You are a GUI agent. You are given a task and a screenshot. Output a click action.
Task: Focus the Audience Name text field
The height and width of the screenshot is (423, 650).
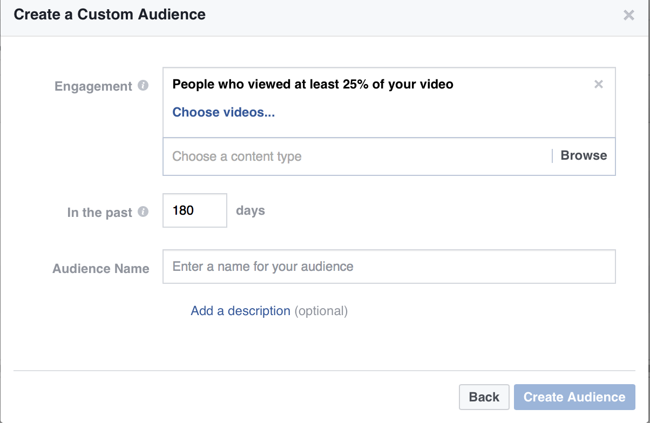click(x=389, y=267)
